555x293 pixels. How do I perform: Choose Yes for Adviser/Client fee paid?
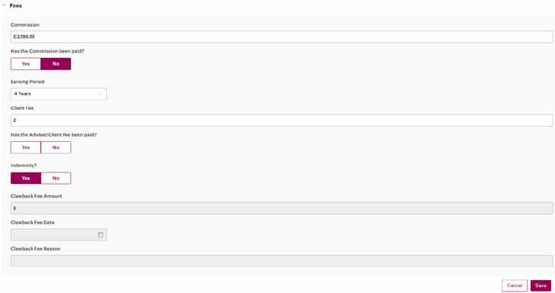pos(26,147)
